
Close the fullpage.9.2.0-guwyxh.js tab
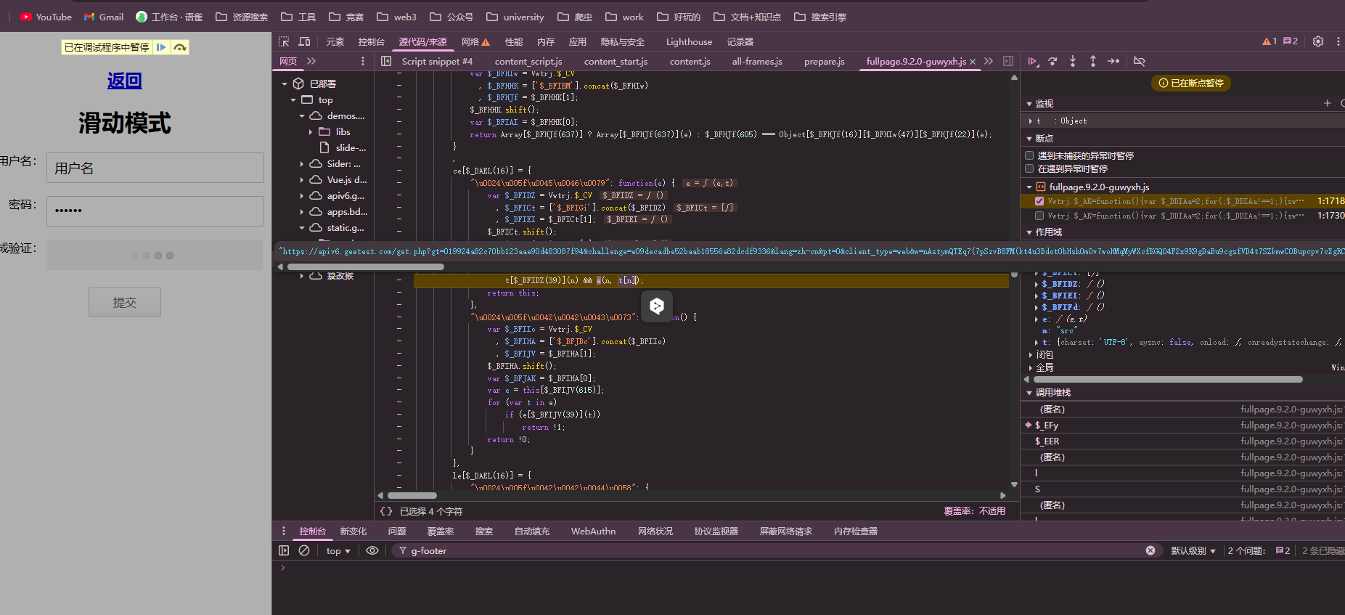(x=973, y=62)
